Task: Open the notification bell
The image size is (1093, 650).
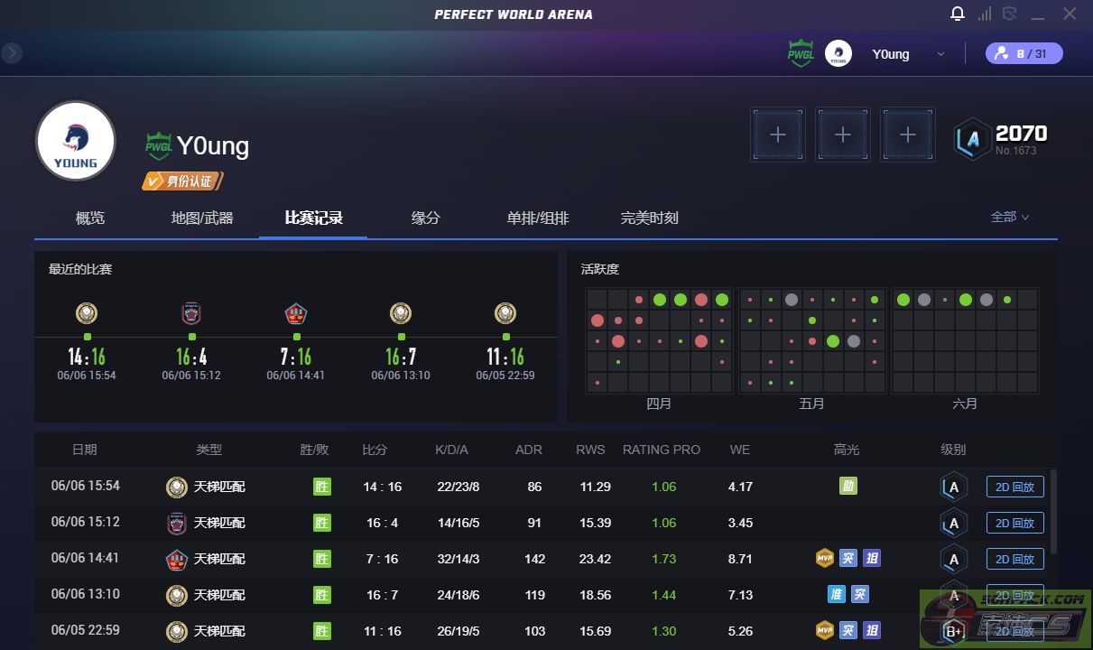Action: pyautogui.click(x=958, y=14)
